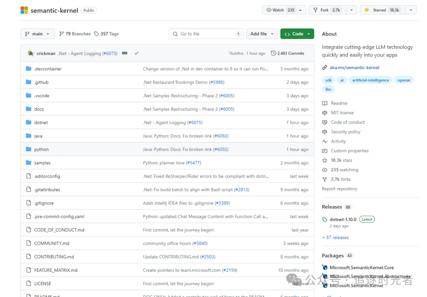Click the dotnet-1.10.0 release tag icon

pos(325,220)
